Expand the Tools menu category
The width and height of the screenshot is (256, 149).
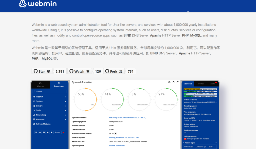[38, 110]
